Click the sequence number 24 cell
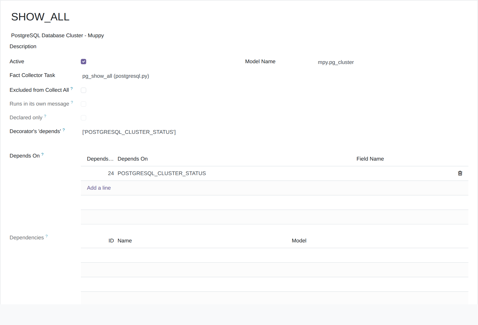This screenshot has width=478, height=325. pos(111,173)
